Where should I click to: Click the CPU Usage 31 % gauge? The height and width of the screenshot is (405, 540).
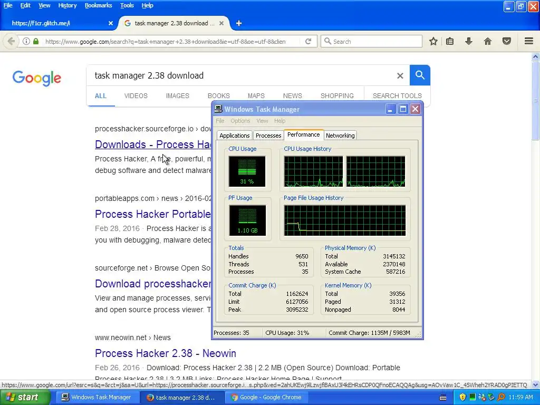click(x=247, y=171)
